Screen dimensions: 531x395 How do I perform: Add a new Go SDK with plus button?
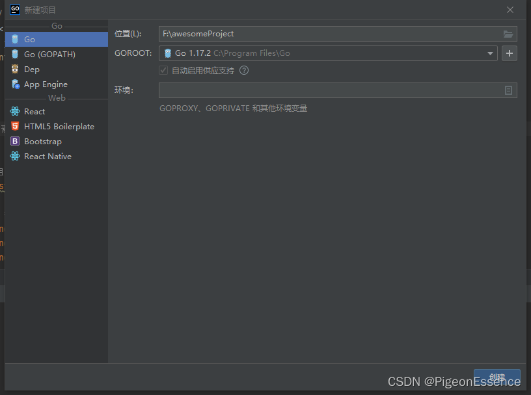point(510,53)
